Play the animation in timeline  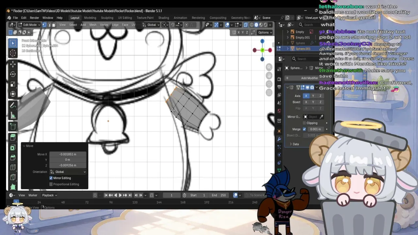click(x=120, y=195)
